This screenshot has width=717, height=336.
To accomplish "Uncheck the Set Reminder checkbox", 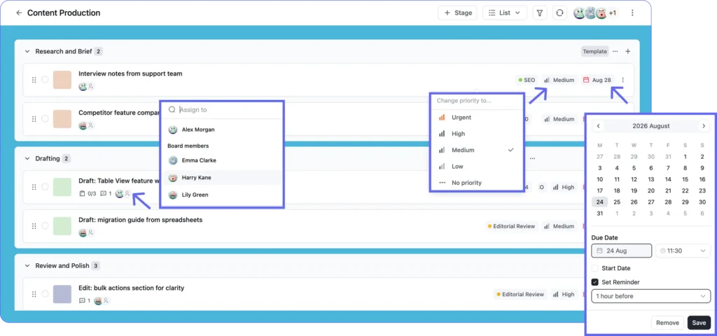I will tap(595, 282).
